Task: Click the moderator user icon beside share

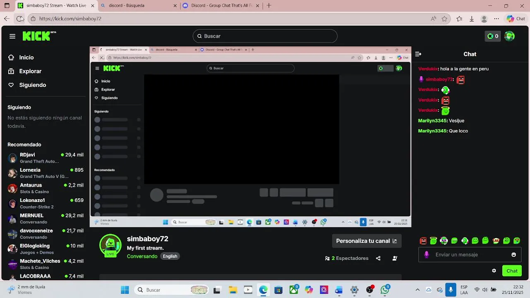Action: click(395, 258)
